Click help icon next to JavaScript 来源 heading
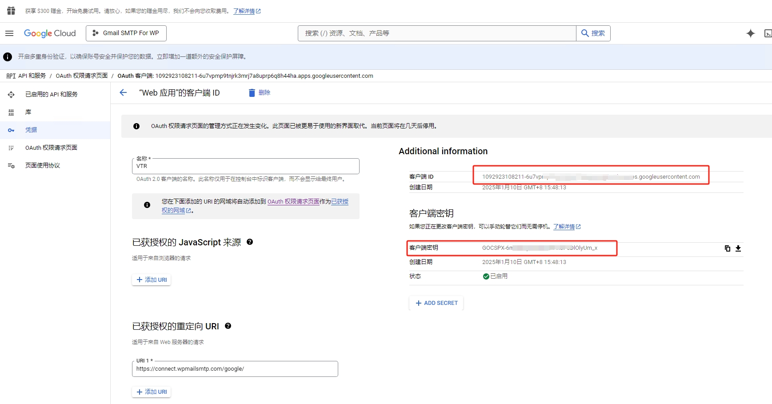Image resolution: width=772 pixels, height=404 pixels. [250, 242]
